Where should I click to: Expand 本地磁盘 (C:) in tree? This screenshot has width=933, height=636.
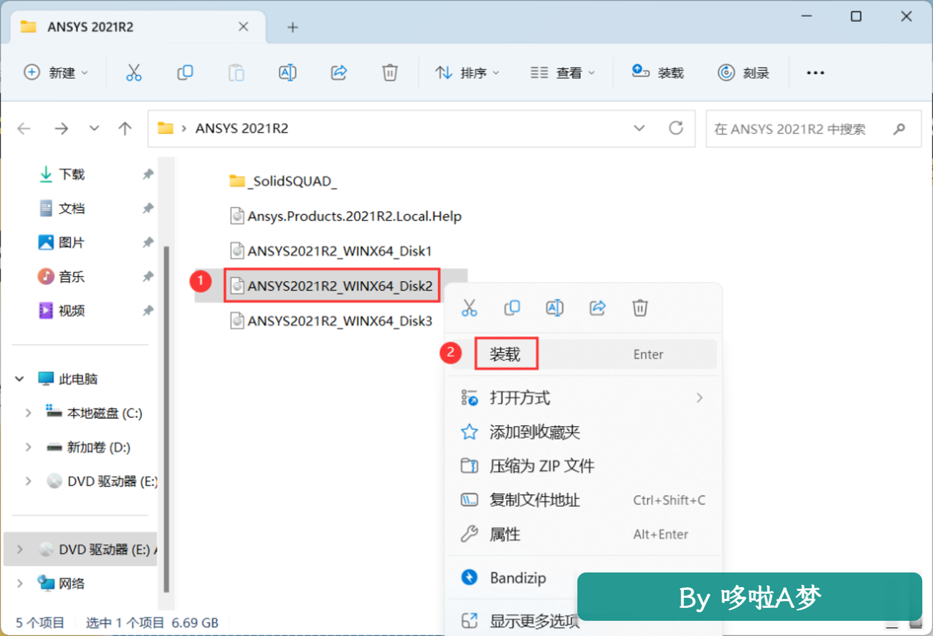pos(28,413)
